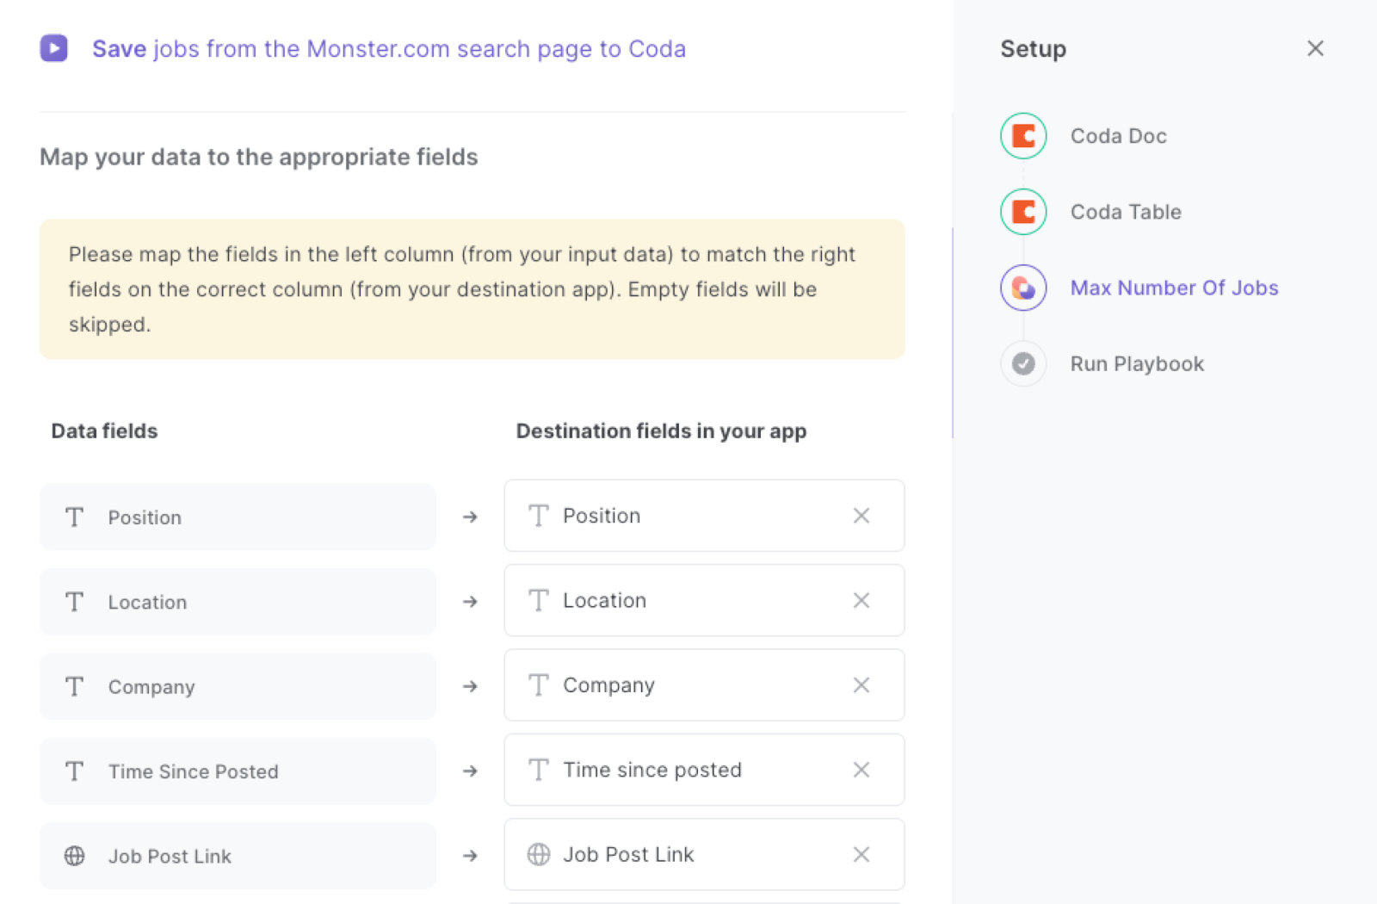1377x904 pixels.
Task: Click the text-type icon in Company data field
Action: tap(75, 686)
